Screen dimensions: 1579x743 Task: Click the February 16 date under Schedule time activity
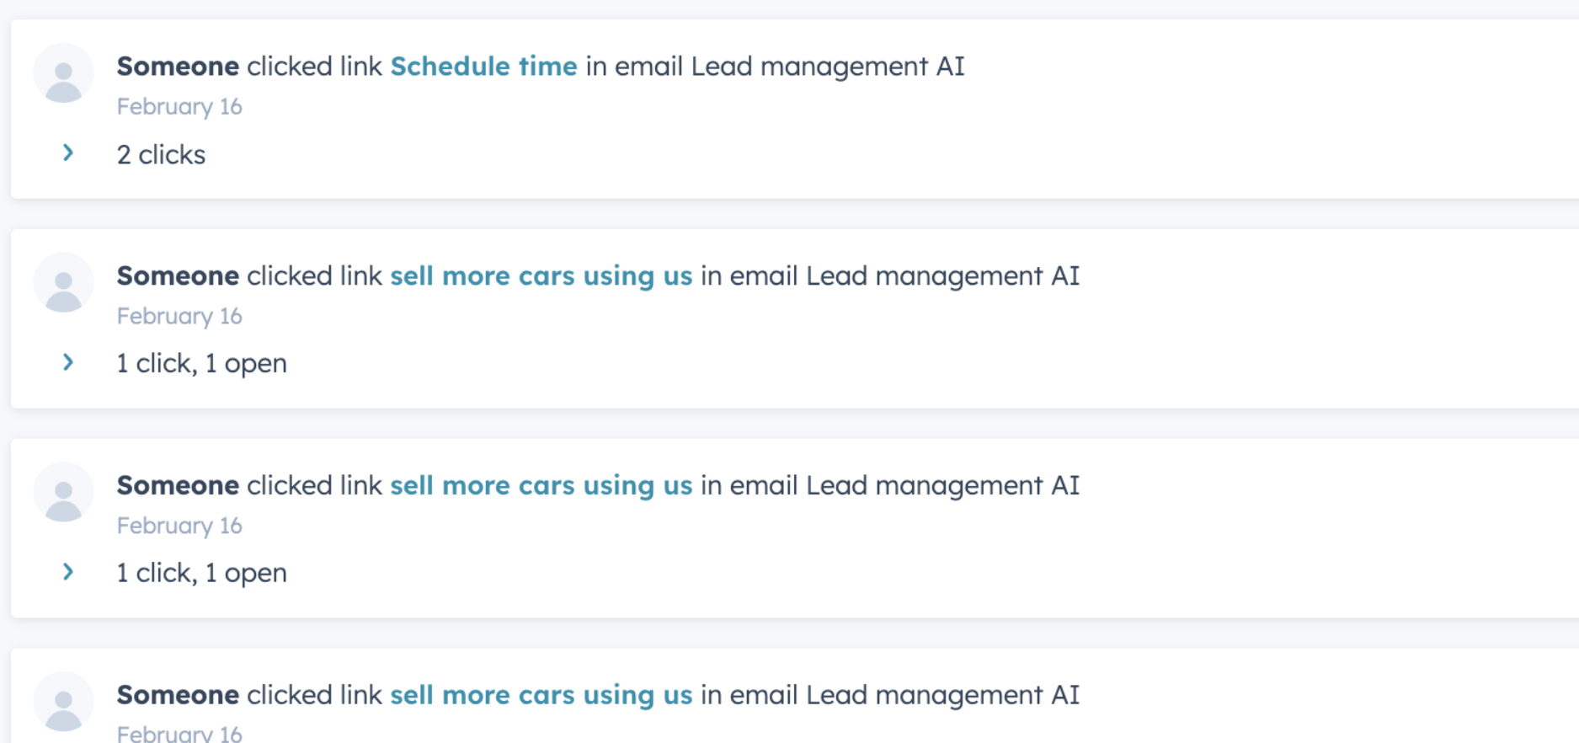[179, 107]
